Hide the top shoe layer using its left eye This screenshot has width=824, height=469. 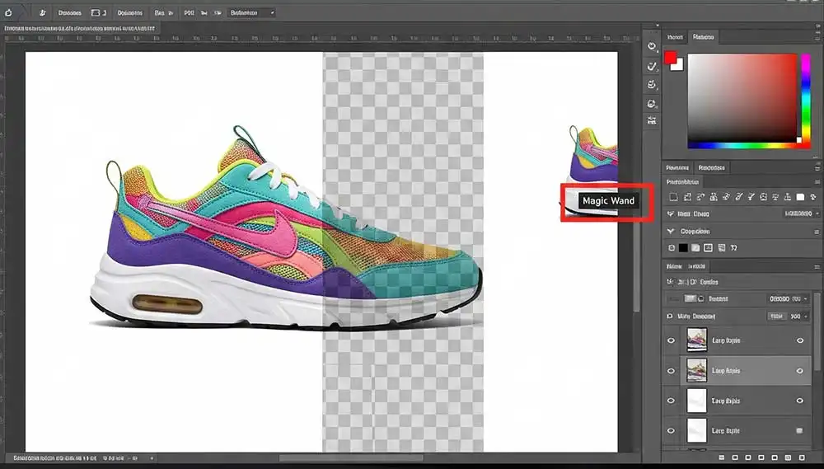[x=671, y=340]
